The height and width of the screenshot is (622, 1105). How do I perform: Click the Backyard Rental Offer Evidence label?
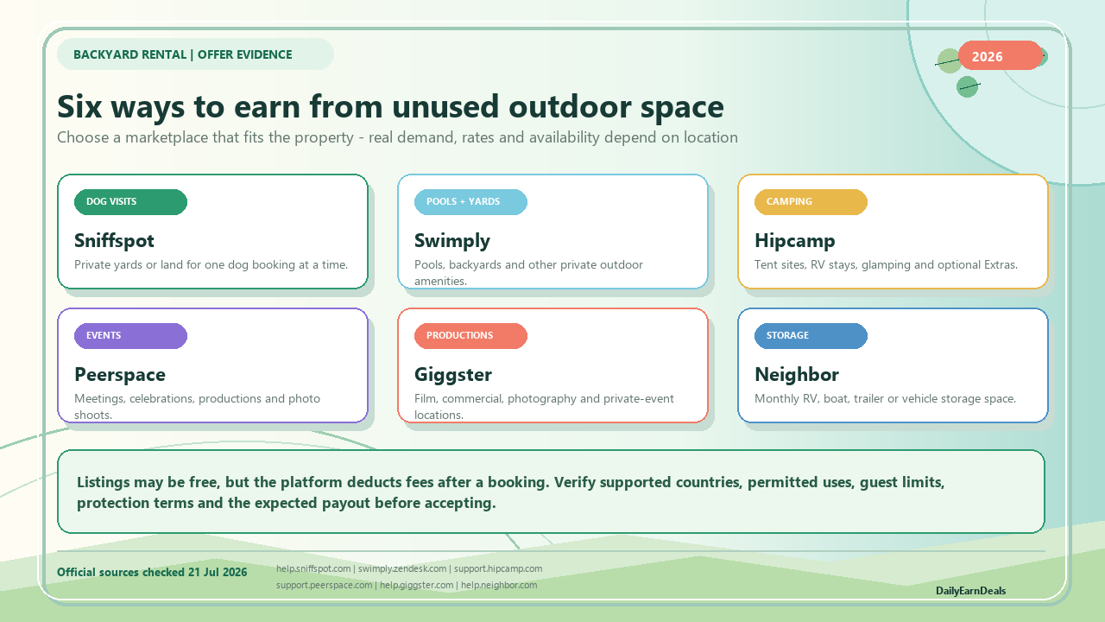point(195,54)
